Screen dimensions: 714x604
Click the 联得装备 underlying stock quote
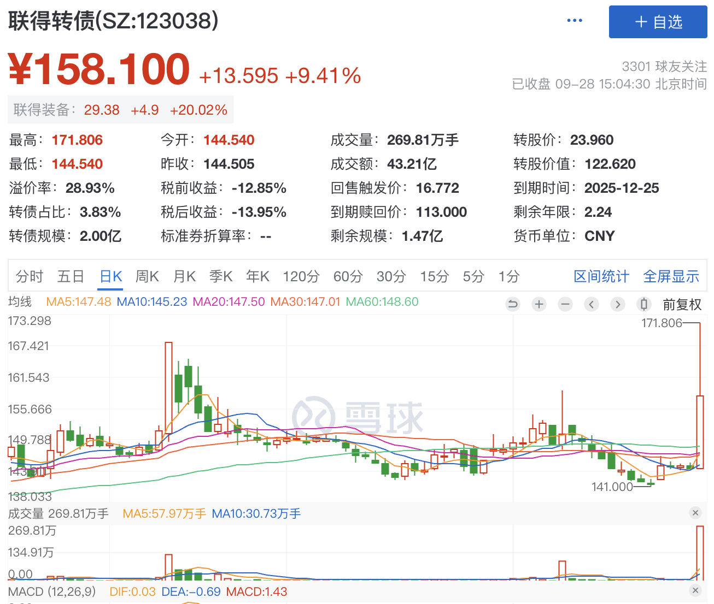(x=120, y=110)
